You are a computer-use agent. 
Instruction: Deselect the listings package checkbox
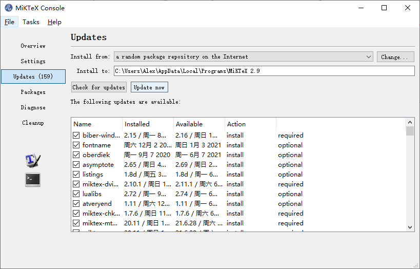pyautogui.click(x=76, y=175)
